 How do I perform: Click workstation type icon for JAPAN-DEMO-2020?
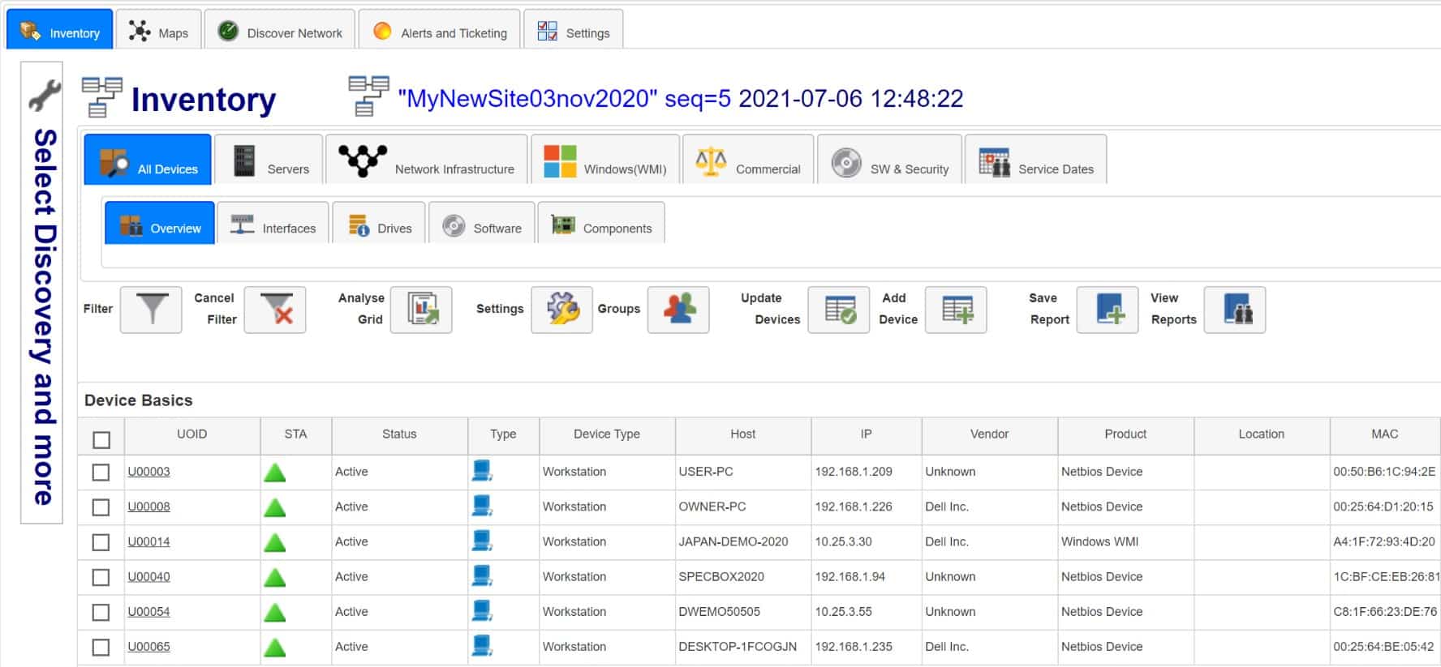482,541
